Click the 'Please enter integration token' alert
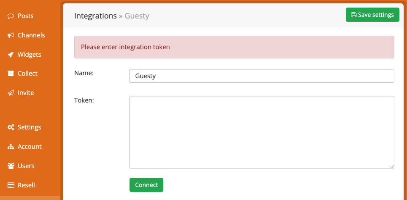This screenshot has width=407, height=200. coord(234,47)
